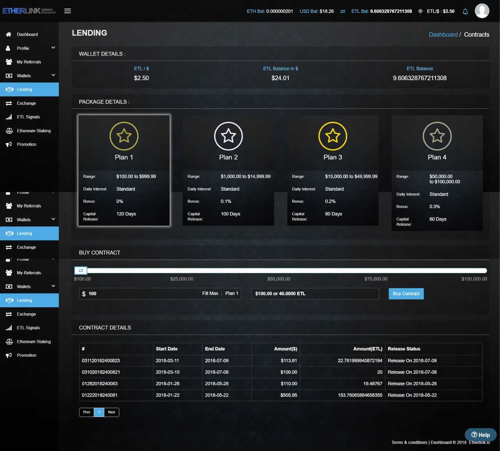Screen dimensions: 500x451
Task: Click the Start Date column header
Action: (x=166, y=349)
